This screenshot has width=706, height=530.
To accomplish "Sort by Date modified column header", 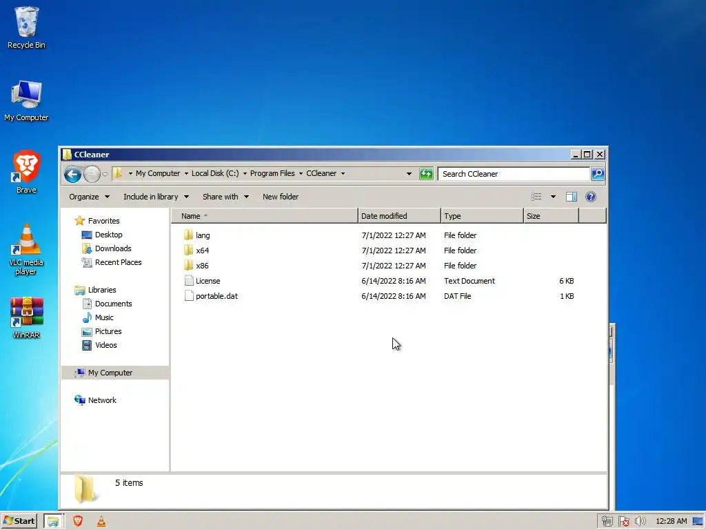I will click(x=399, y=216).
